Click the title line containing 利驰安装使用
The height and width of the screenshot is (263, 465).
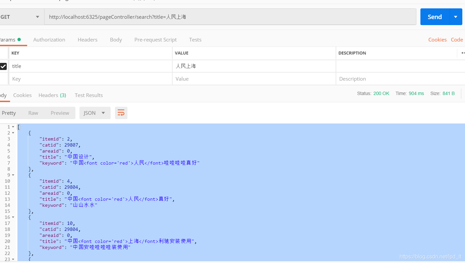(118, 241)
